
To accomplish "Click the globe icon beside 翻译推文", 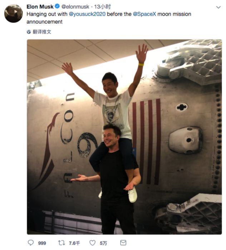I will pyautogui.click(x=29, y=32).
